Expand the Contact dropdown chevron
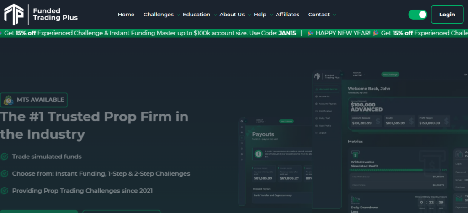 [334, 15]
